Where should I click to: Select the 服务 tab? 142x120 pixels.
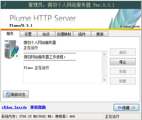[x=10, y=34]
